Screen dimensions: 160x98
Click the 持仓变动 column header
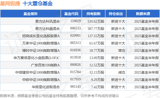click(116, 14)
